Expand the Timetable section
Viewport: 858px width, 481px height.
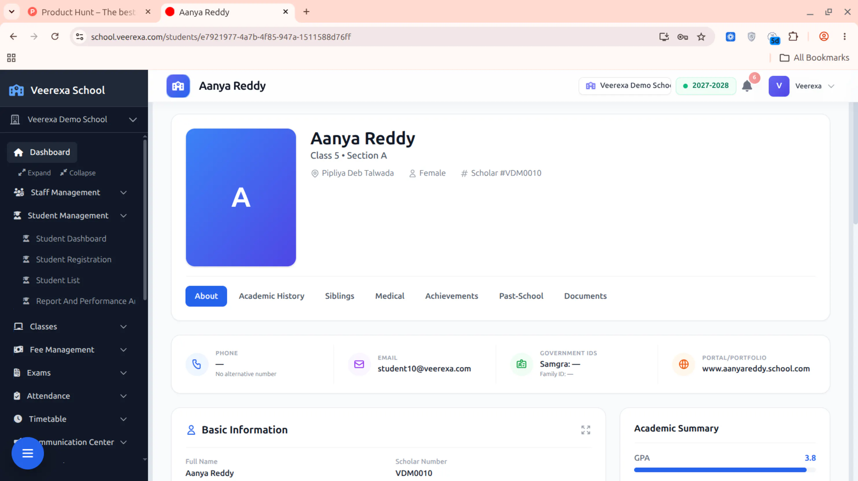(x=123, y=419)
